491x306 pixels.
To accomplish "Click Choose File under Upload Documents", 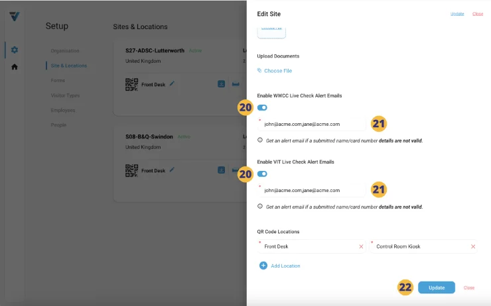I will [x=277, y=70].
